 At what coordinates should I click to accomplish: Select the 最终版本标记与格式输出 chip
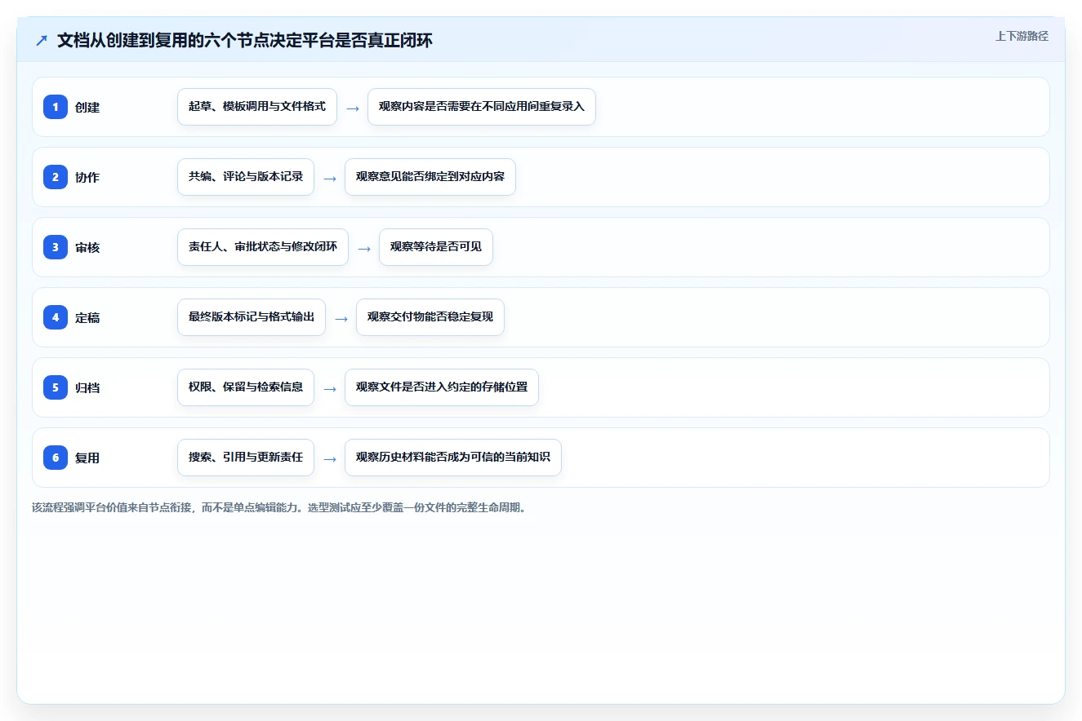252,317
